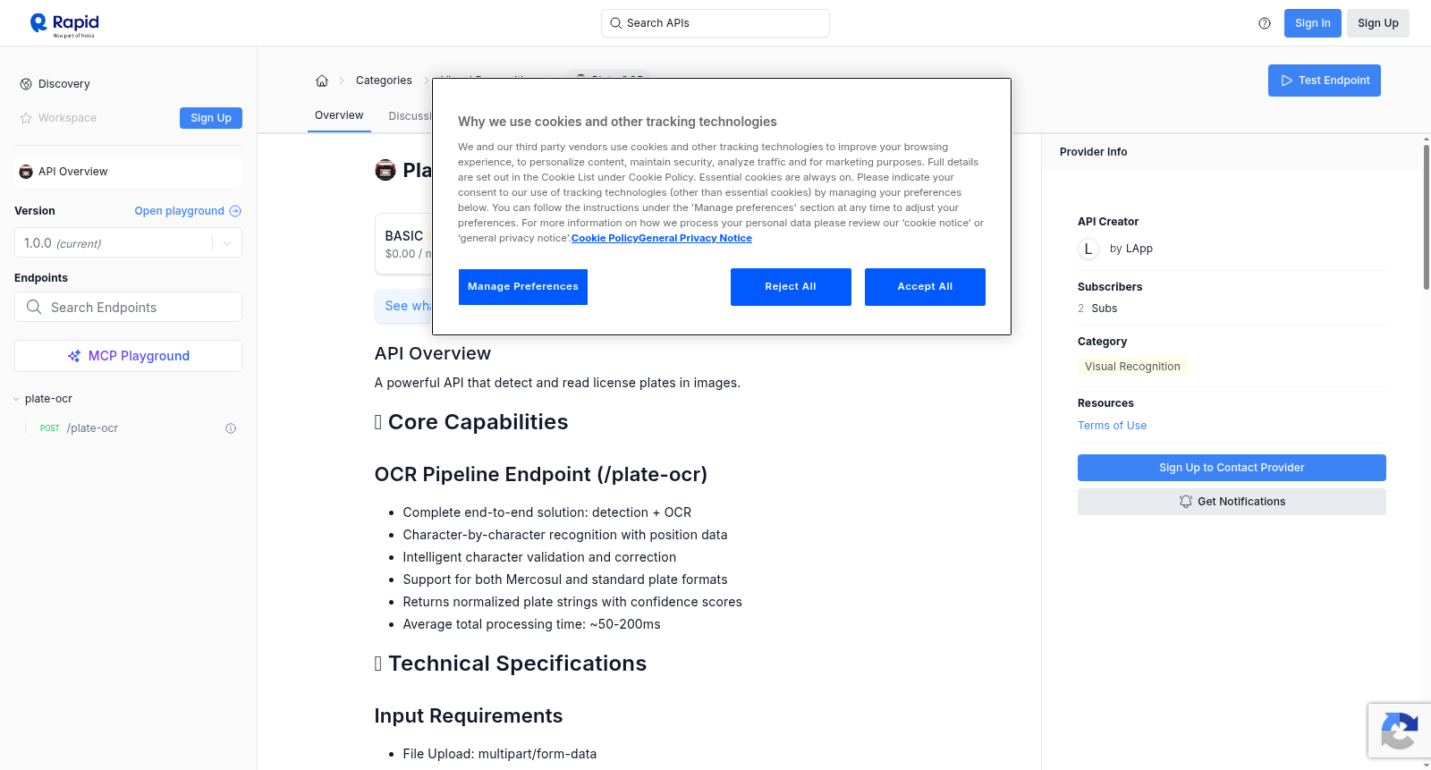This screenshot has height=770, width=1431.
Task: Collapse the plate-ocr endpoint group
Action: pyautogui.click(x=16, y=399)
